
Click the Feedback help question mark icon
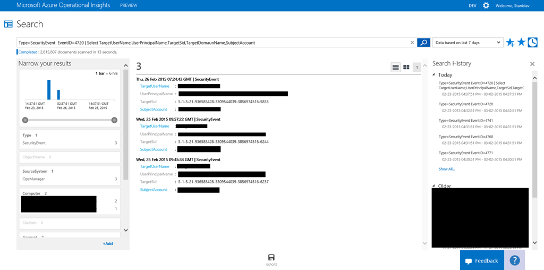point(514,260)
